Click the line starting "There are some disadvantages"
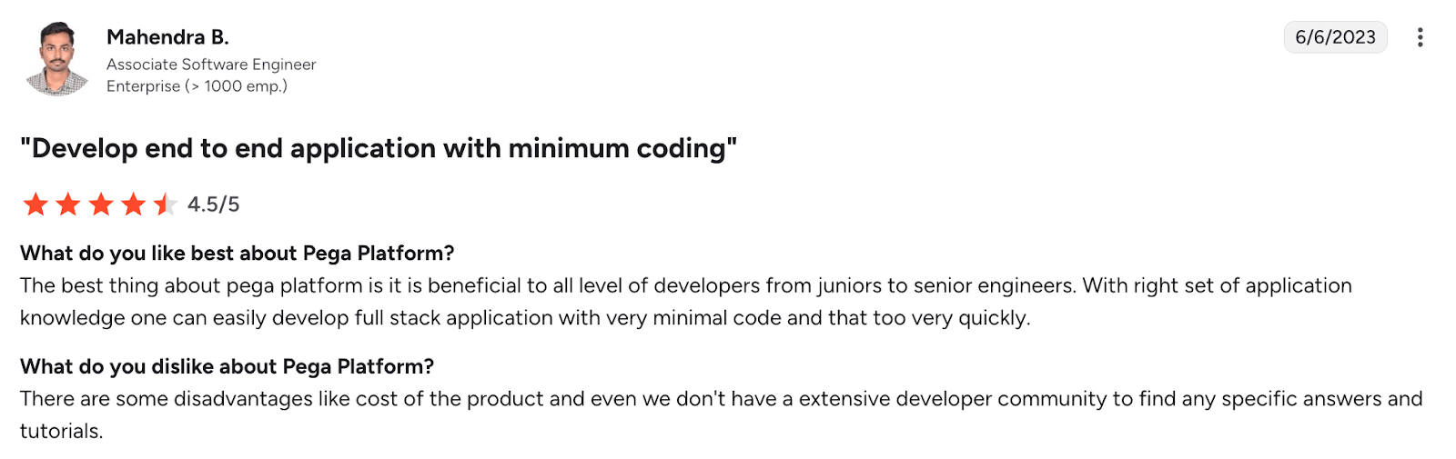 click(721, 399)
